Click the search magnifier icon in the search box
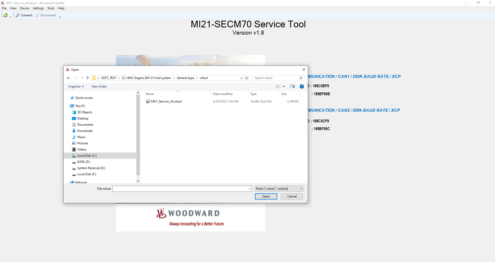The height and width of the screenshot is (262, 495). pyautogui.click(x=301, y=78)
